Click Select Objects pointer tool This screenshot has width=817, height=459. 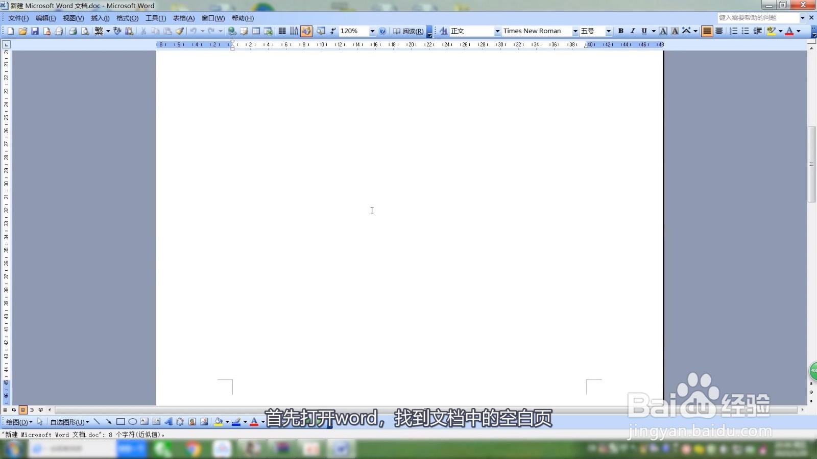[40, 422]
